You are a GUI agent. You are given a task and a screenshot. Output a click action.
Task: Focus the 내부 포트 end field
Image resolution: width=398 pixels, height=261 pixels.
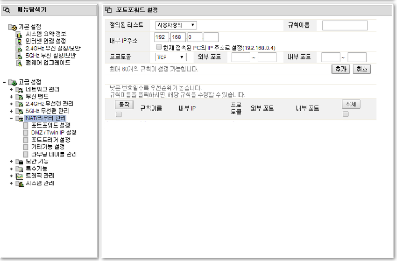click(x=357, y=58)
